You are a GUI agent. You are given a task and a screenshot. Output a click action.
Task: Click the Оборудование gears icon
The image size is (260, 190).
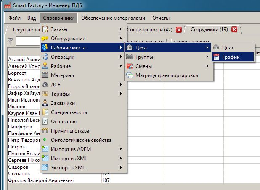(45, 39)
